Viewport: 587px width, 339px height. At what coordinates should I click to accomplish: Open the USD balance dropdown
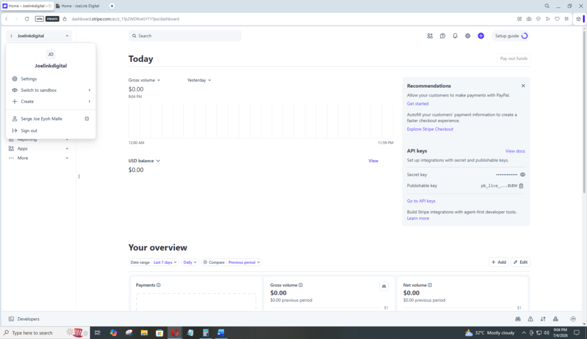click(144, 161)
